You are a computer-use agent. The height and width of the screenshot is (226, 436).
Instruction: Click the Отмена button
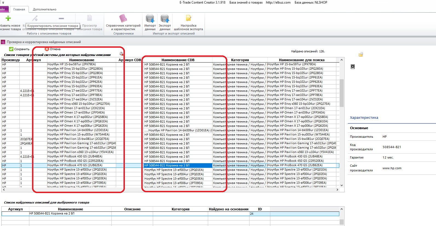tap(53, 49)
